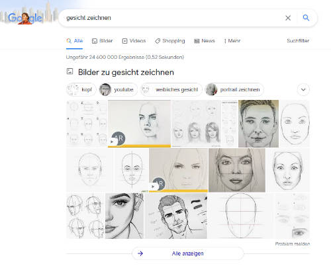Click the blue magnifier search icon
Image resolution: width=331 pixels, height=268 pixels.
click(306, 18)
